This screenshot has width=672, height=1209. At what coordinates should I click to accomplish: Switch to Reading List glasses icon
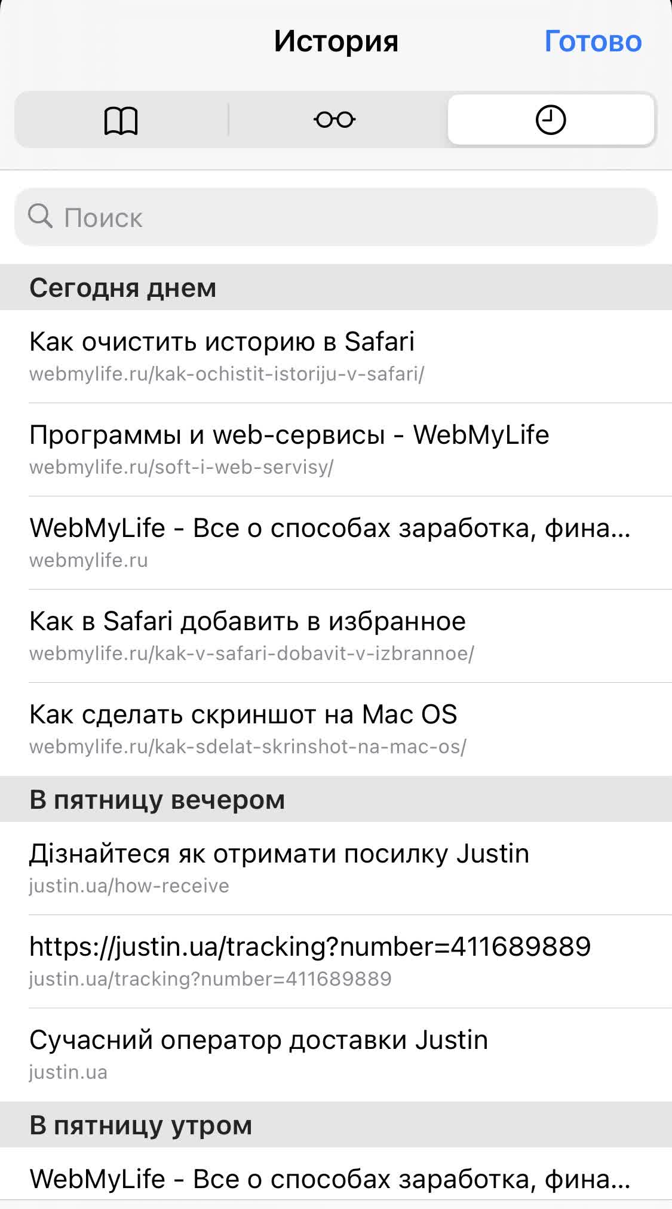335,120
